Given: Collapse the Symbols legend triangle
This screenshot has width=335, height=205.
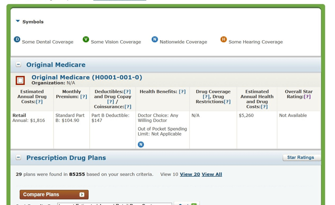Looking at the screenshot, I should (18, 21).
